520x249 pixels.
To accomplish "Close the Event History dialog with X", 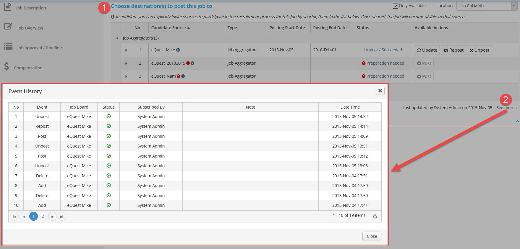I will point(380,91).
